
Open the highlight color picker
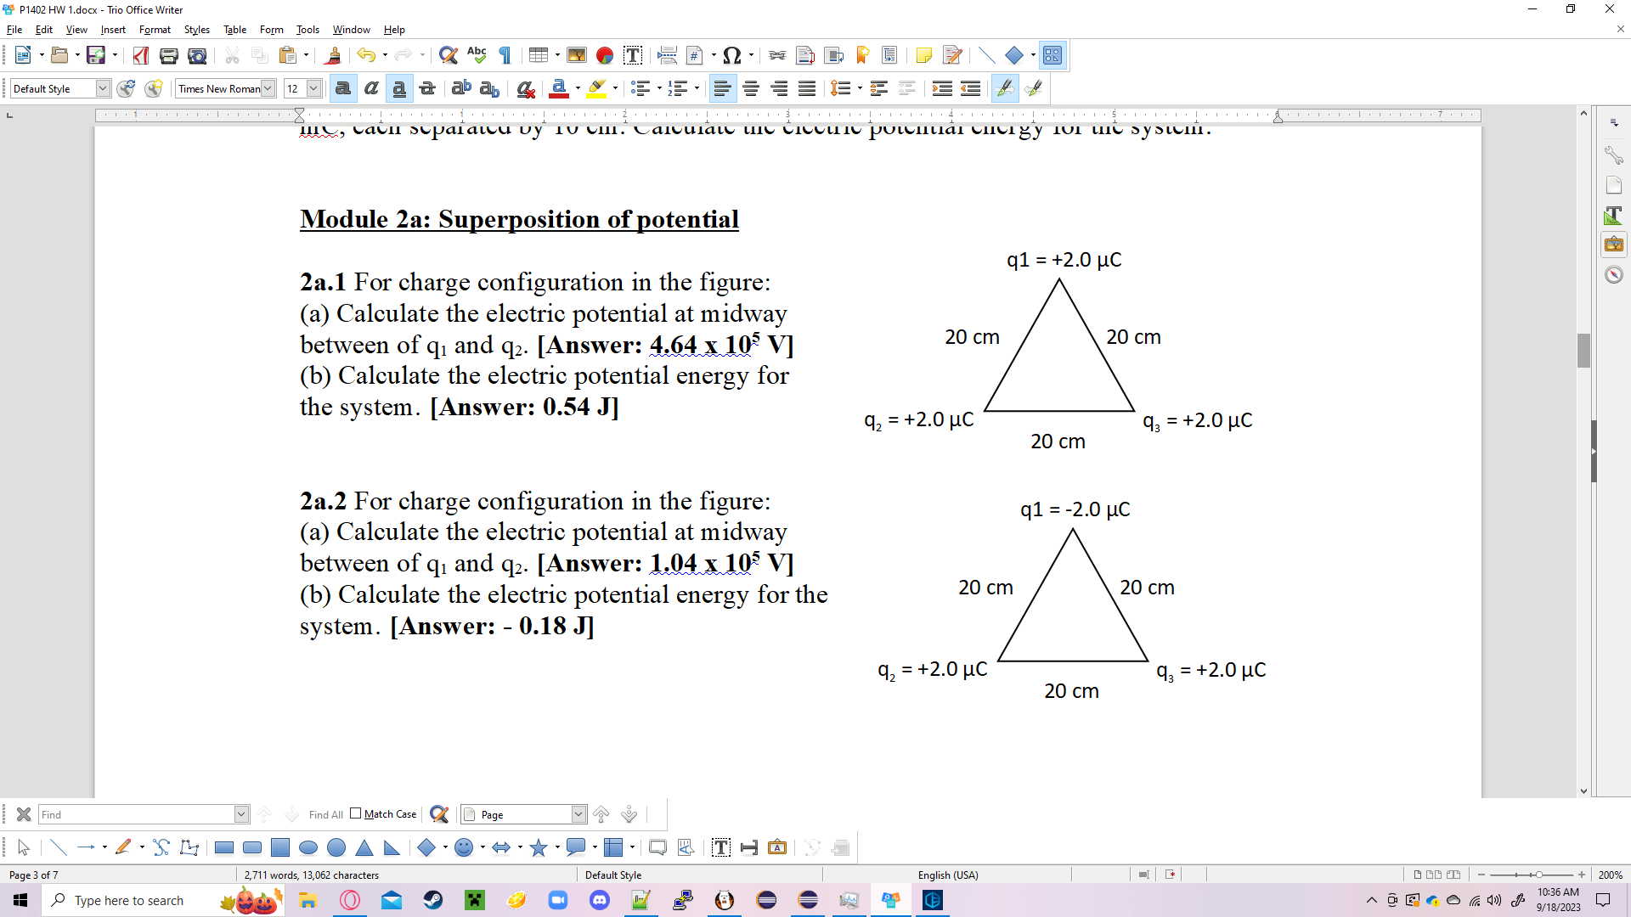[613, 88]
